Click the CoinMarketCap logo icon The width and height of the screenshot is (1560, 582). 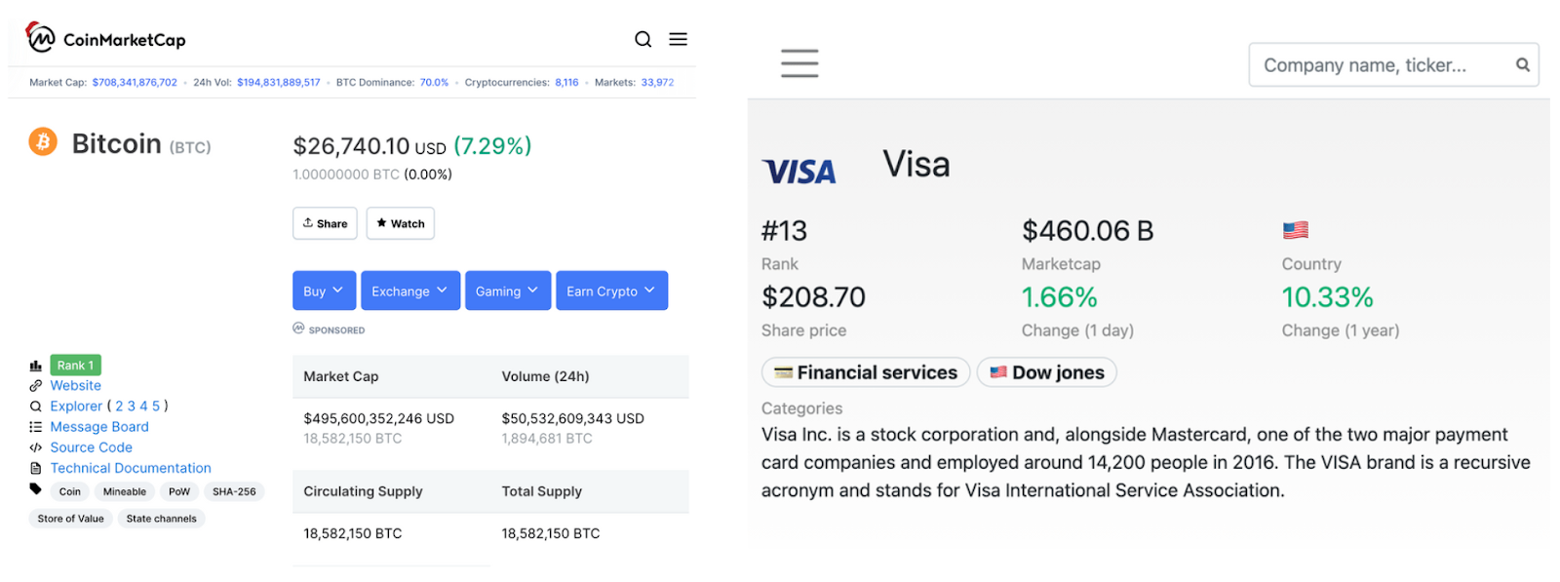pos(40,37)
